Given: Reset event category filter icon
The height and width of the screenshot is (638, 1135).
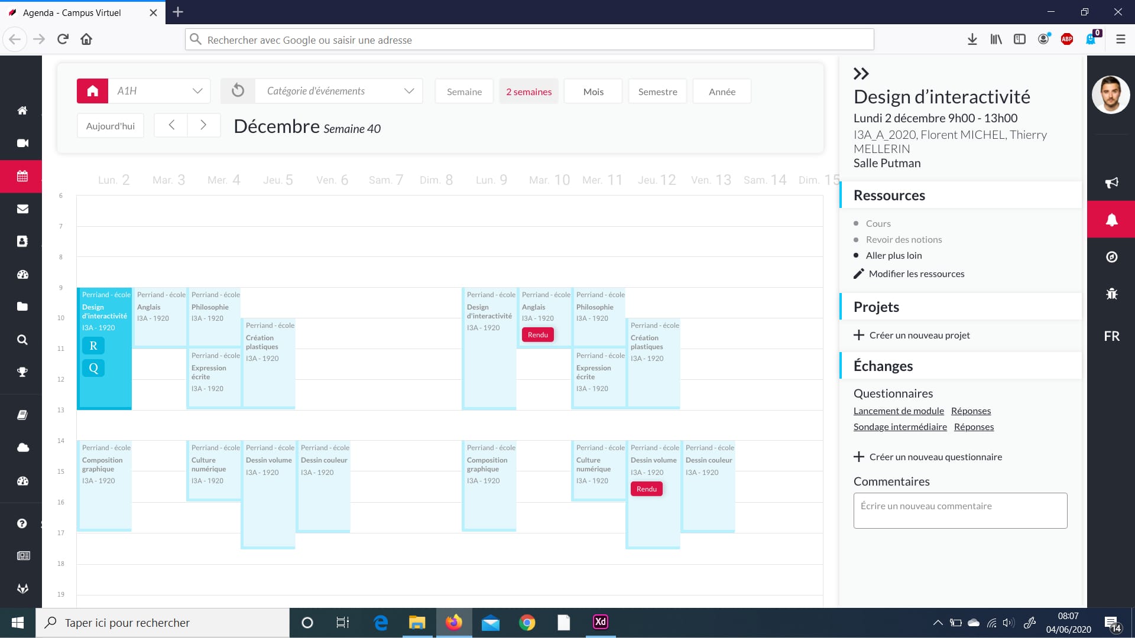Looking at the screenshot, I should pyautogui.click(x=238, y=91).
